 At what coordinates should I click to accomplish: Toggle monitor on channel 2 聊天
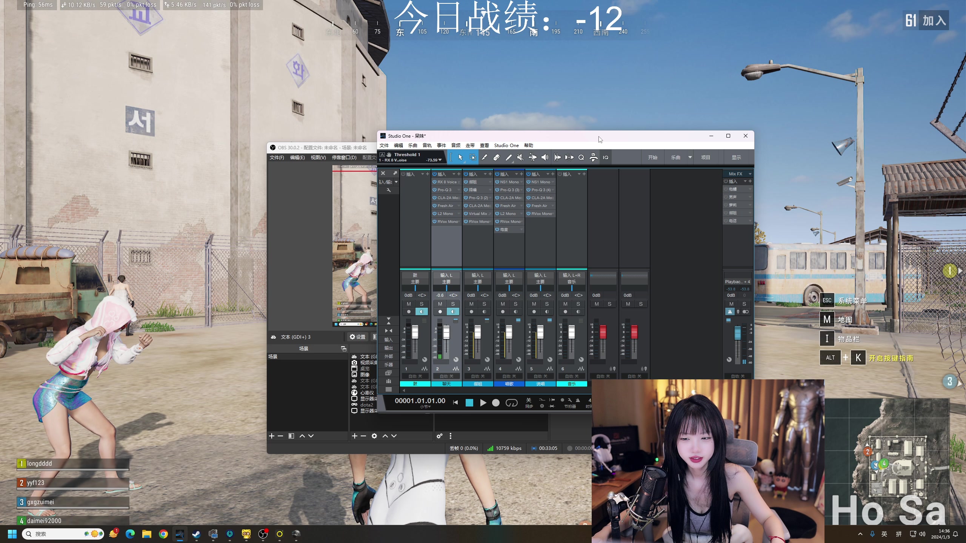[x=453, y=312]
